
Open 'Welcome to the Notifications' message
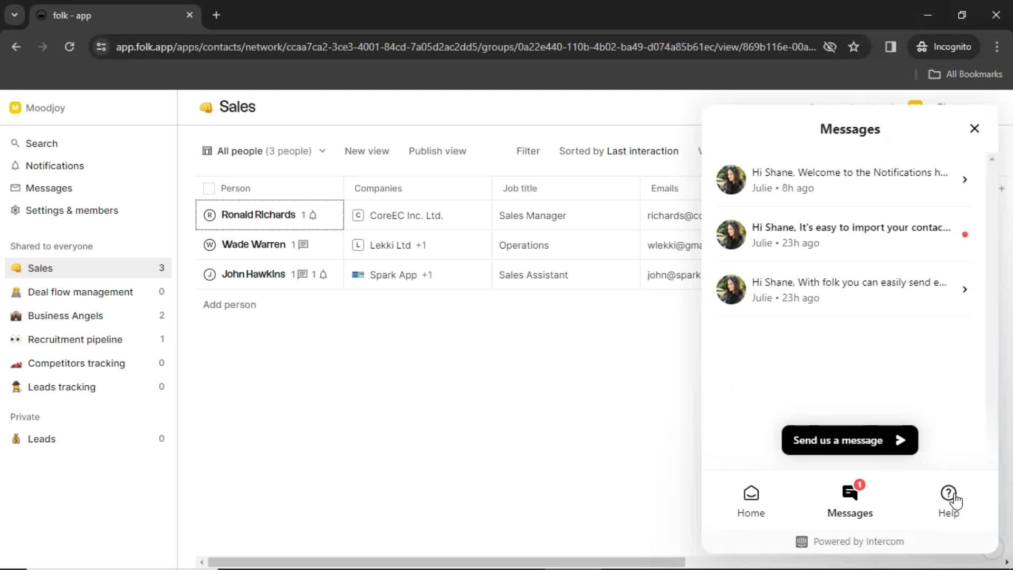[x=843, y=179]
